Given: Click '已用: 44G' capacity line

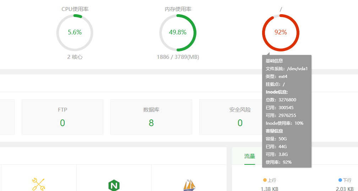Looking at the screenshot, I should pyautogui.click(x=276, y=147).
